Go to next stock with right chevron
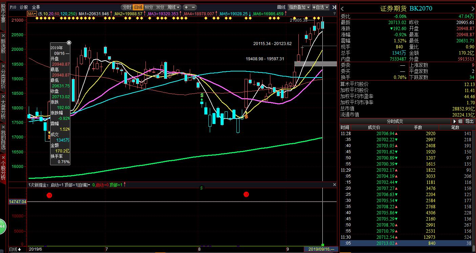 [473, 8]
